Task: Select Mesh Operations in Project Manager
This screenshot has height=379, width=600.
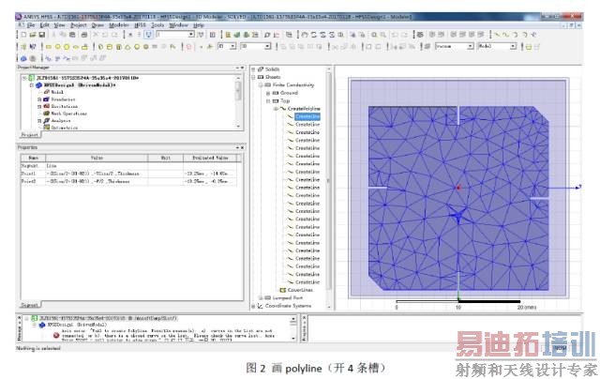Action: point(68,114)
